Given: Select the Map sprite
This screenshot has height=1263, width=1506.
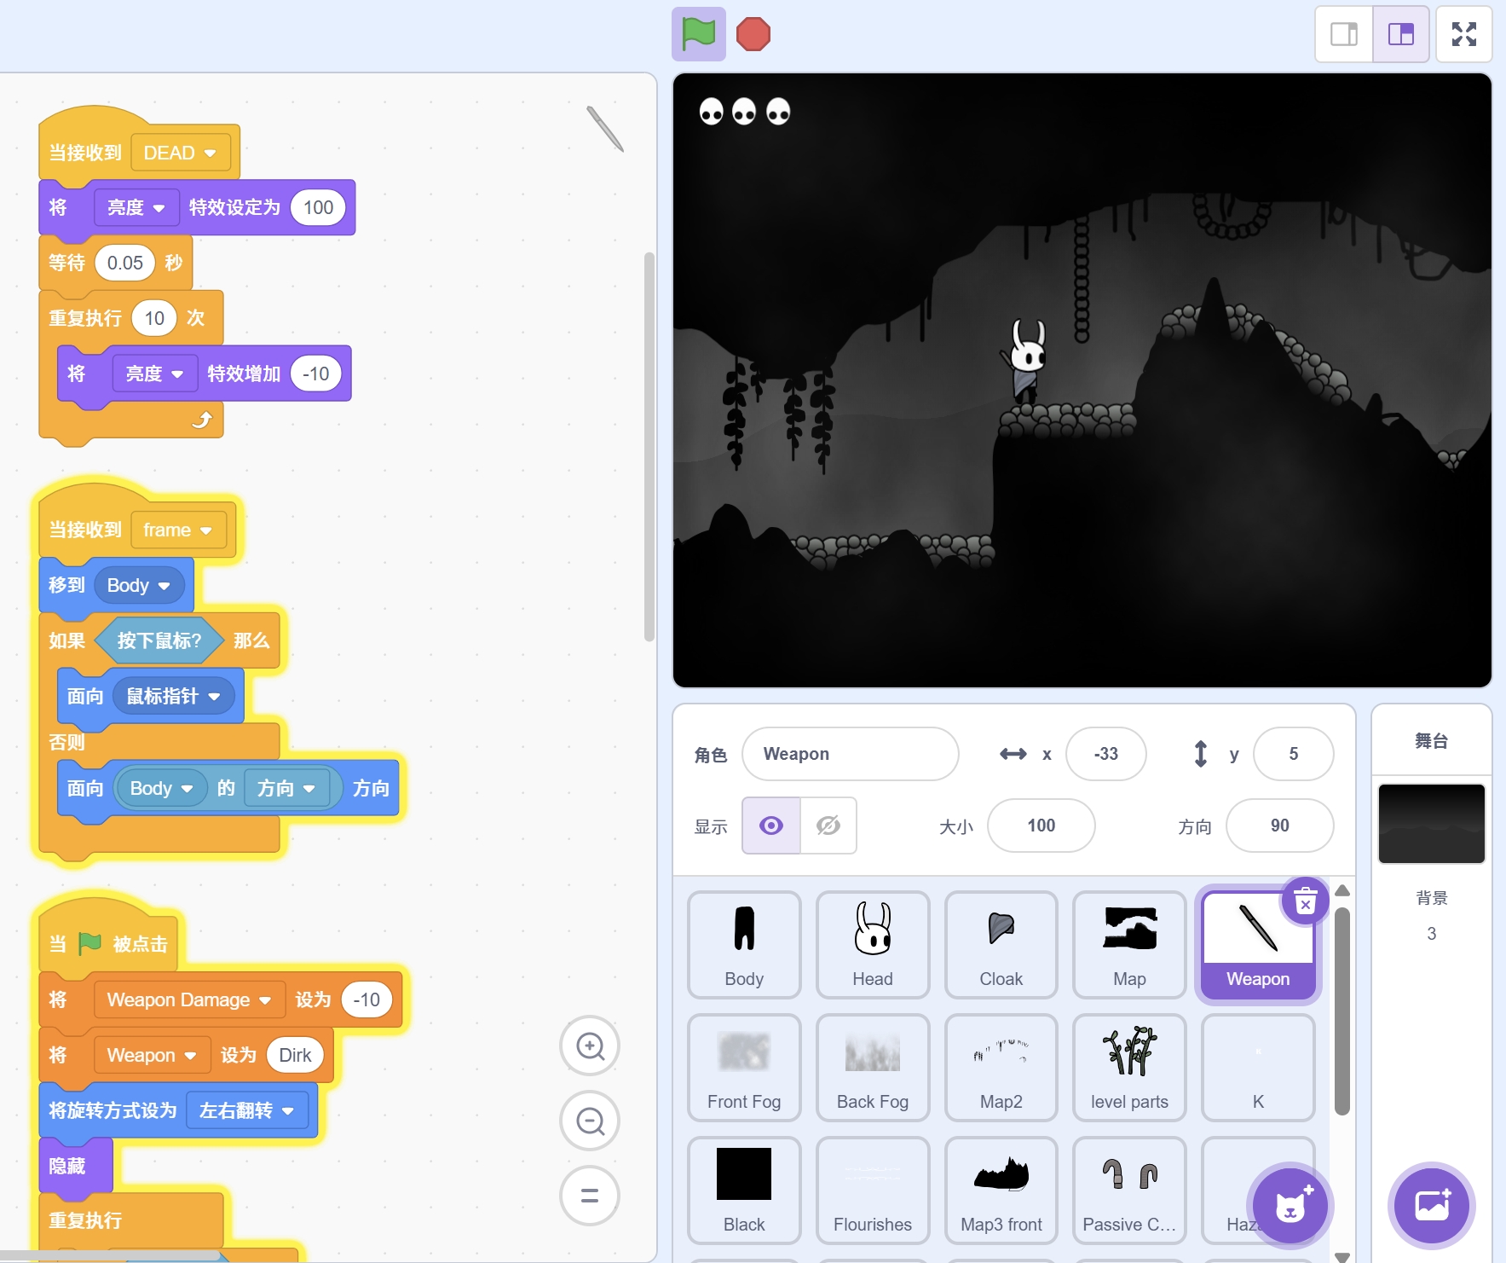Looking at the screenshot, I should pos(1129,945).
